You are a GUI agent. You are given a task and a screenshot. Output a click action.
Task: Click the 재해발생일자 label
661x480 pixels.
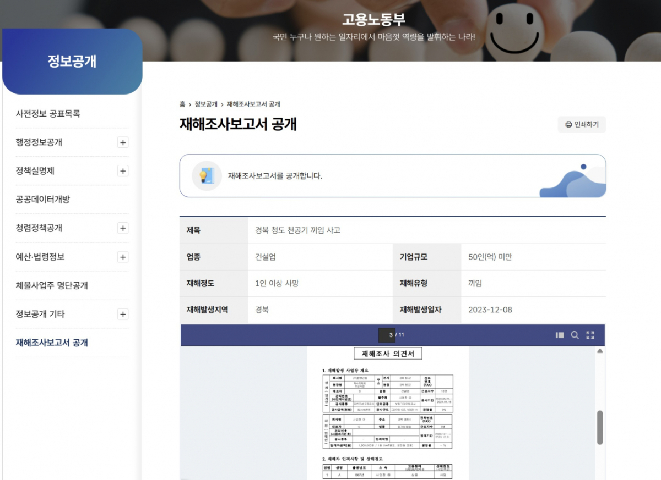pyautogui.click(x=421, y=310)
